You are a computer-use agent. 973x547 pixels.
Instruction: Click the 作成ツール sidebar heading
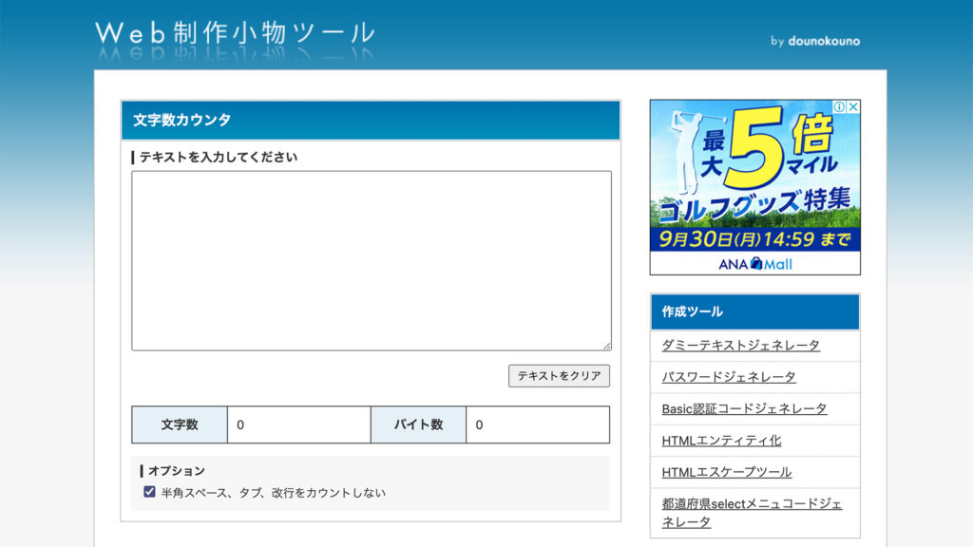click(x=692, y=311)
